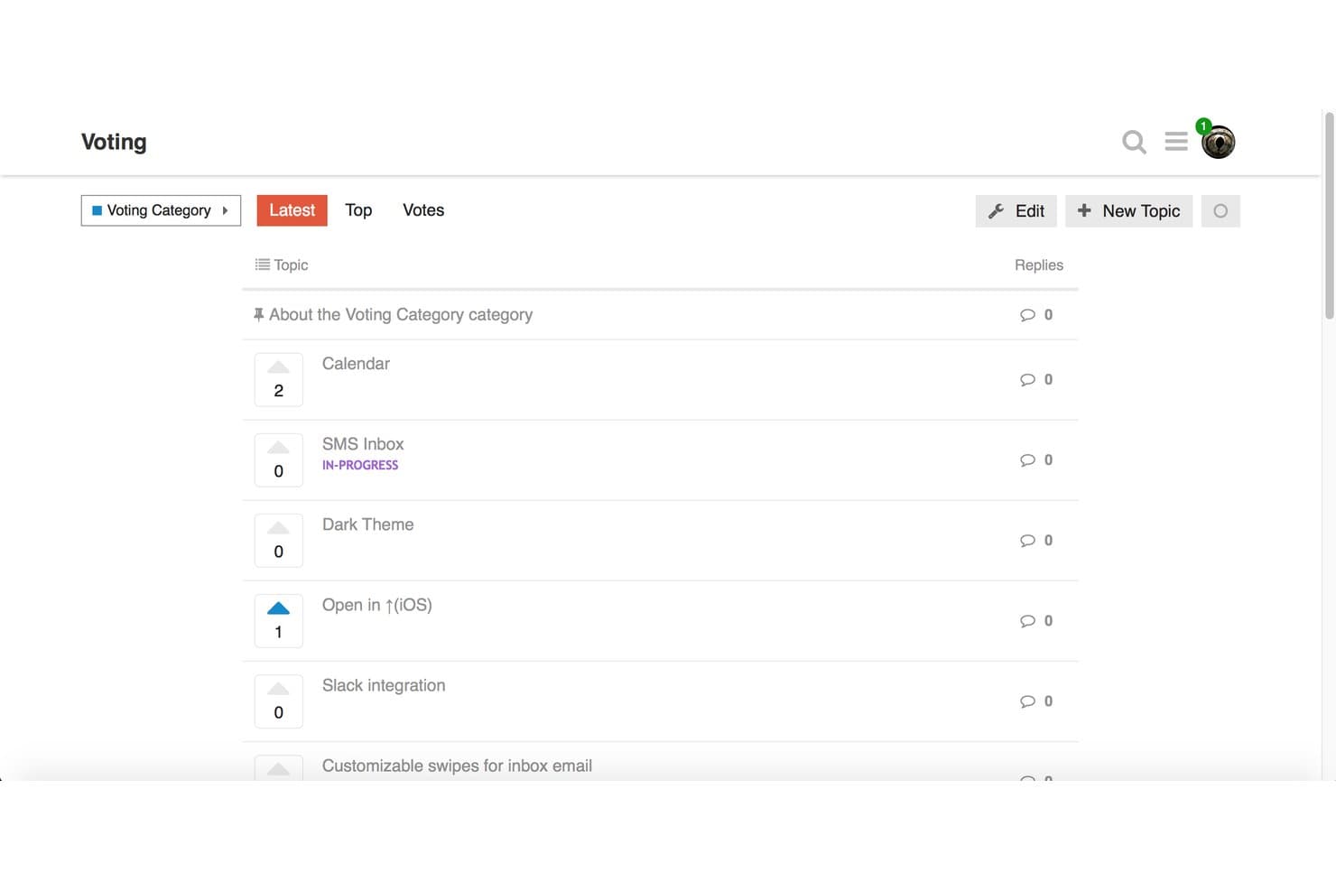Click the green notification badge on avatar
The height and width of the screenshot is (891, 1336).
pyautogui.click(x=1203, y=125)
